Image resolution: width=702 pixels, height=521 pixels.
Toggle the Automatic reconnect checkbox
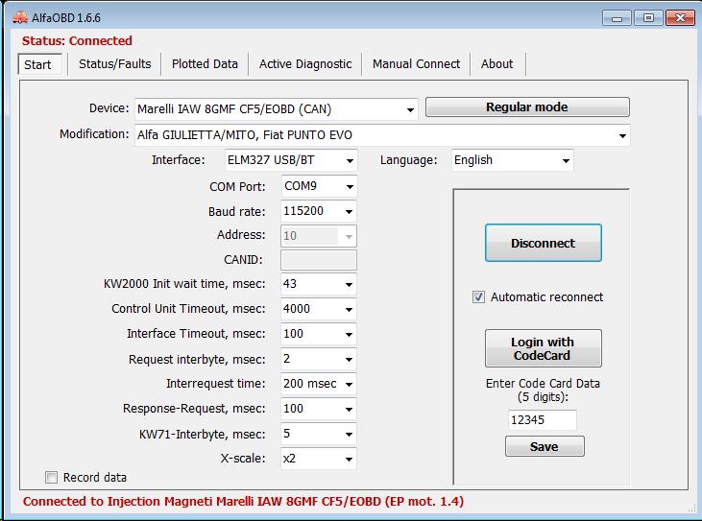pos(479,297)
